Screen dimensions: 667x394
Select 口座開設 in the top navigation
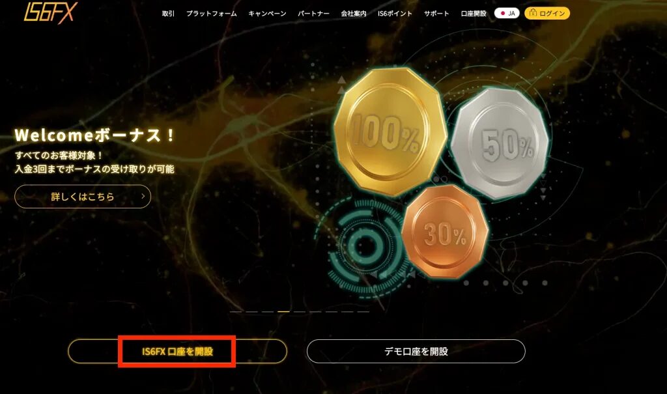(474, 14)
